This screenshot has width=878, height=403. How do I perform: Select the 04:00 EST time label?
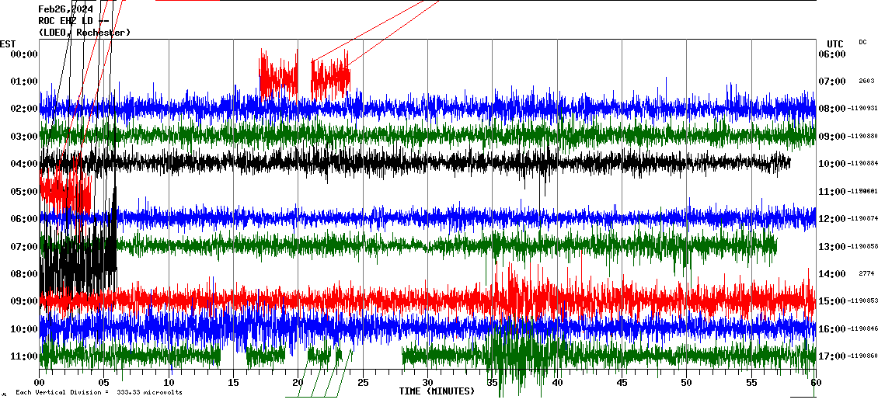pyautogui.click(x=24, y=164)
